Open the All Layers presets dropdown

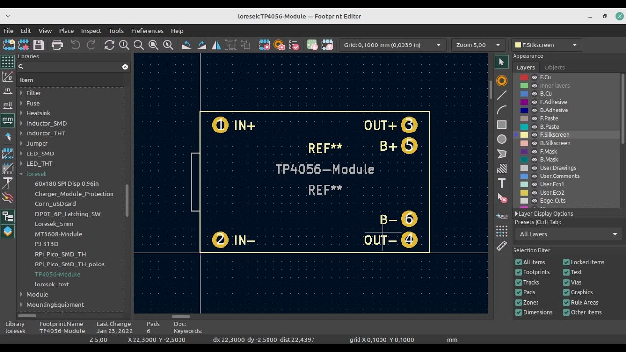(x=568, y=234)
